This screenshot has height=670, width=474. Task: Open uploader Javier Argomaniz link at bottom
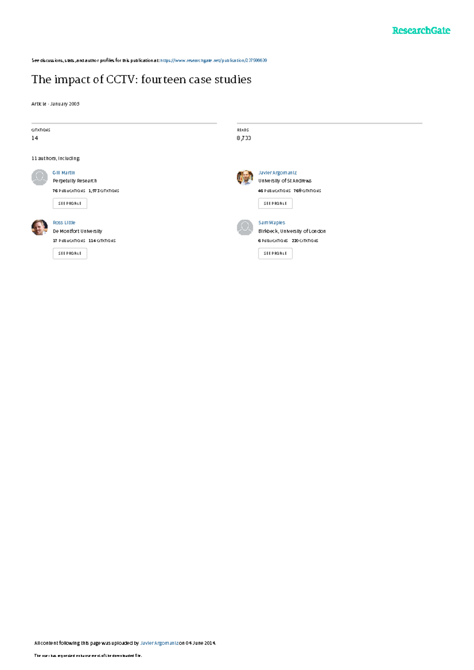160,643
